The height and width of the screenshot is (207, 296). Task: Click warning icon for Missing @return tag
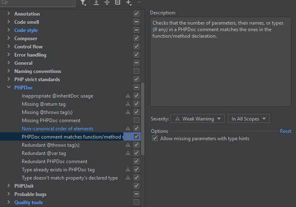pos(128,104)
